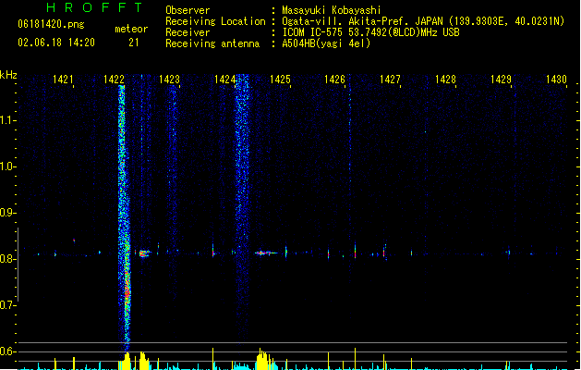Click the 1423 time axis label
Viewport: 581px width, 370px height.
tap(169, 80)
